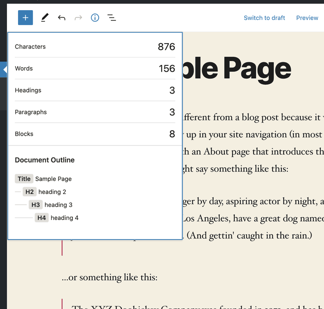The width and height of the screenshot is (324, 309).
Task: Click the Characters count row
Action: tap(95, 46)
